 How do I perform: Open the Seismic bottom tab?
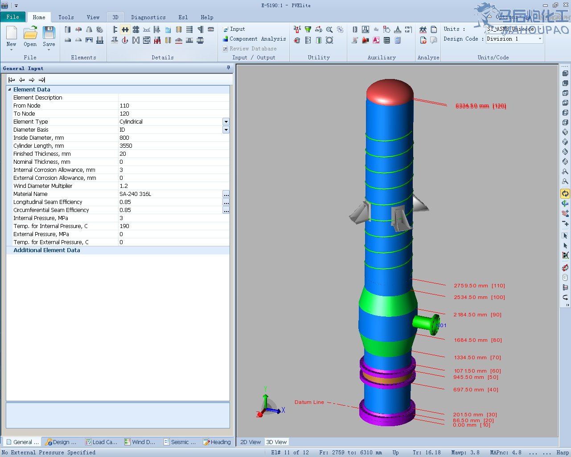coord(180,442)
